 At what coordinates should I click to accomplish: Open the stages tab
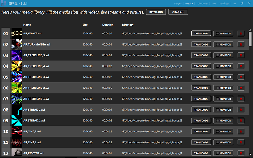178,3
